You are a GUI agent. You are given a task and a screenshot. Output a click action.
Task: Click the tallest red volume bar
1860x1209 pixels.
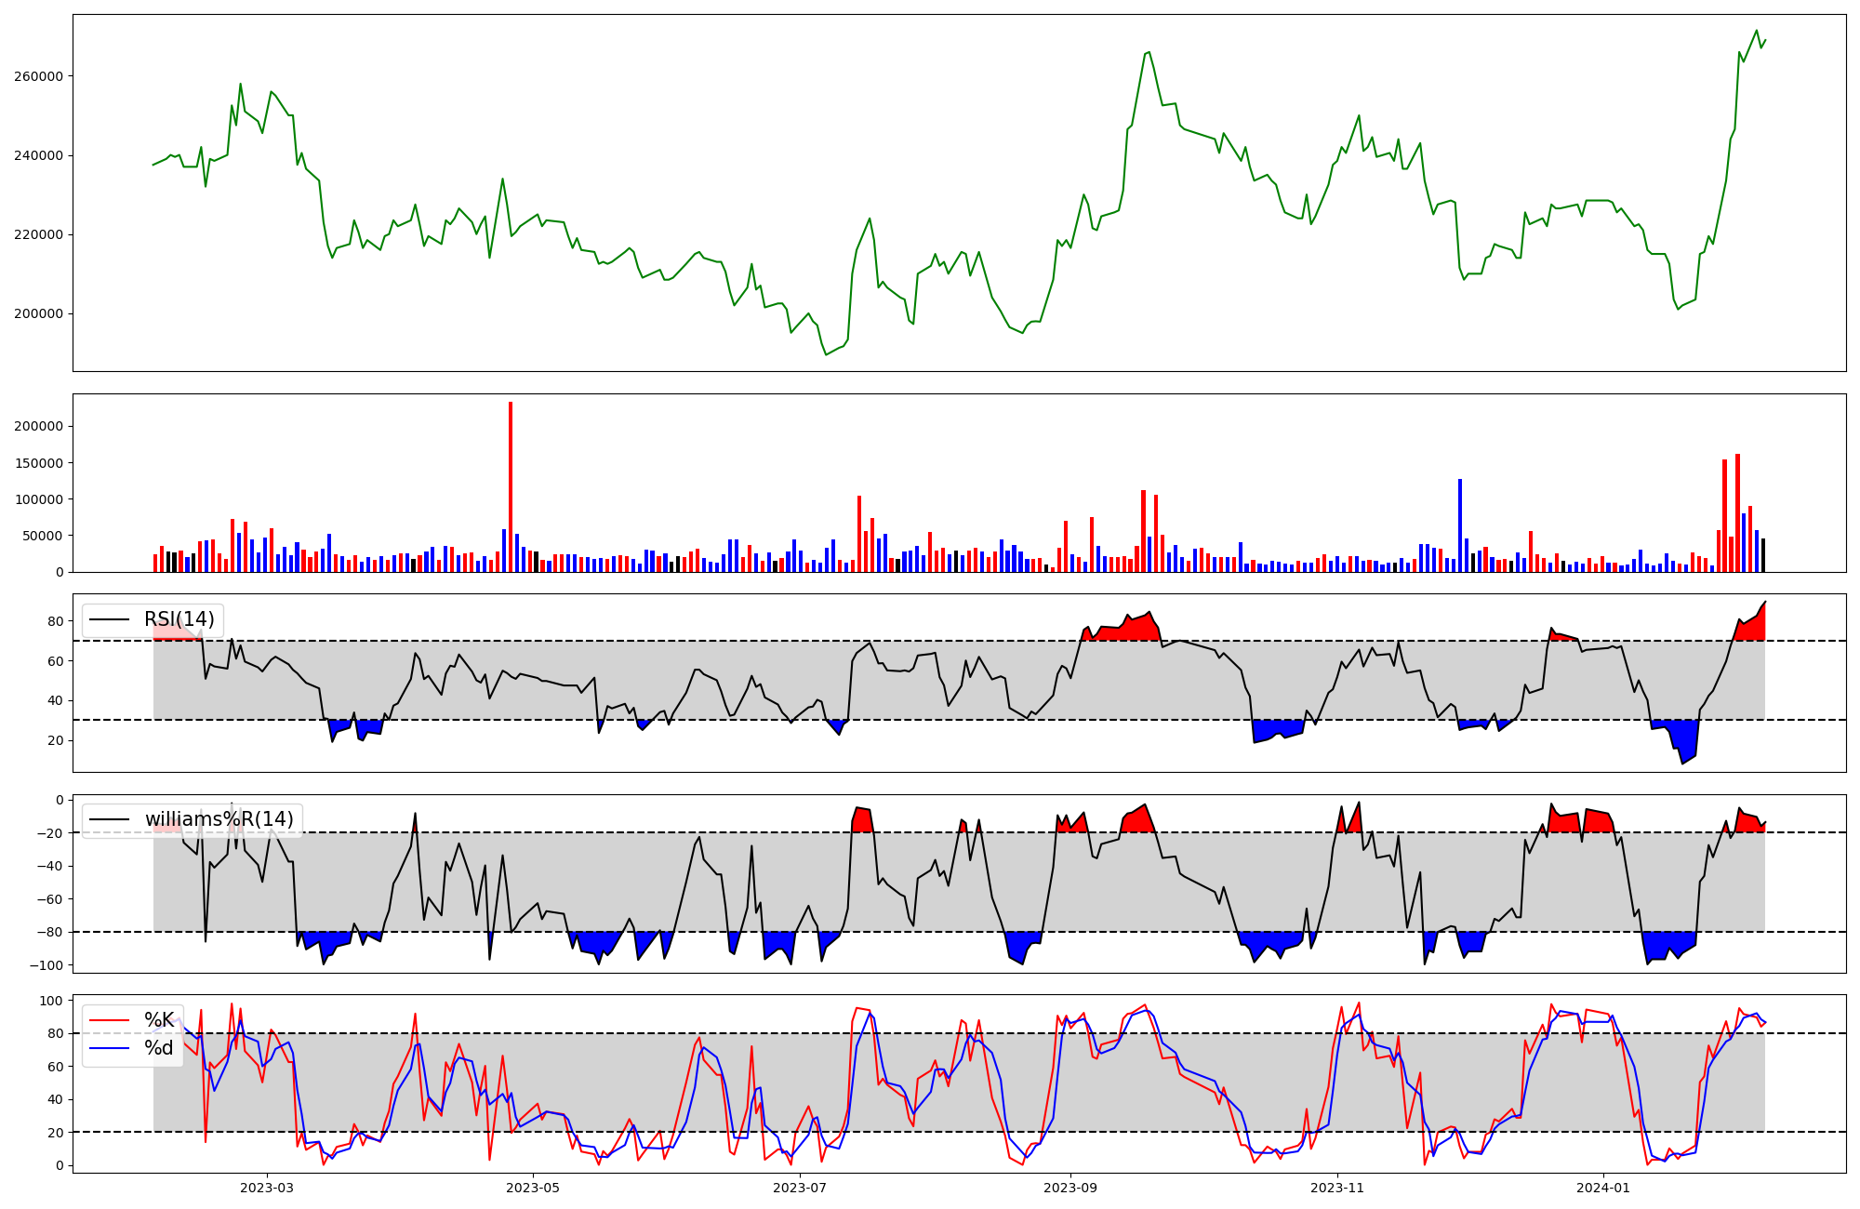coord(511,486)
